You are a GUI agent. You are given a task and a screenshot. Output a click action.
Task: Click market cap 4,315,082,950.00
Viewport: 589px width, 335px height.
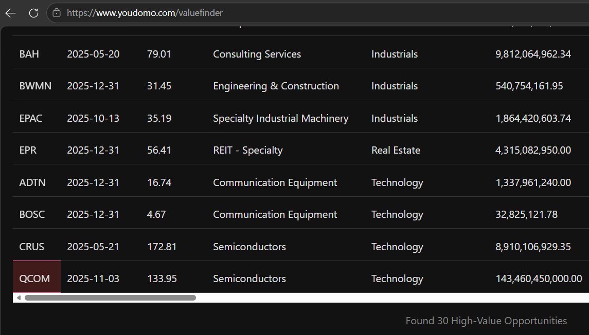click(533, 150)
